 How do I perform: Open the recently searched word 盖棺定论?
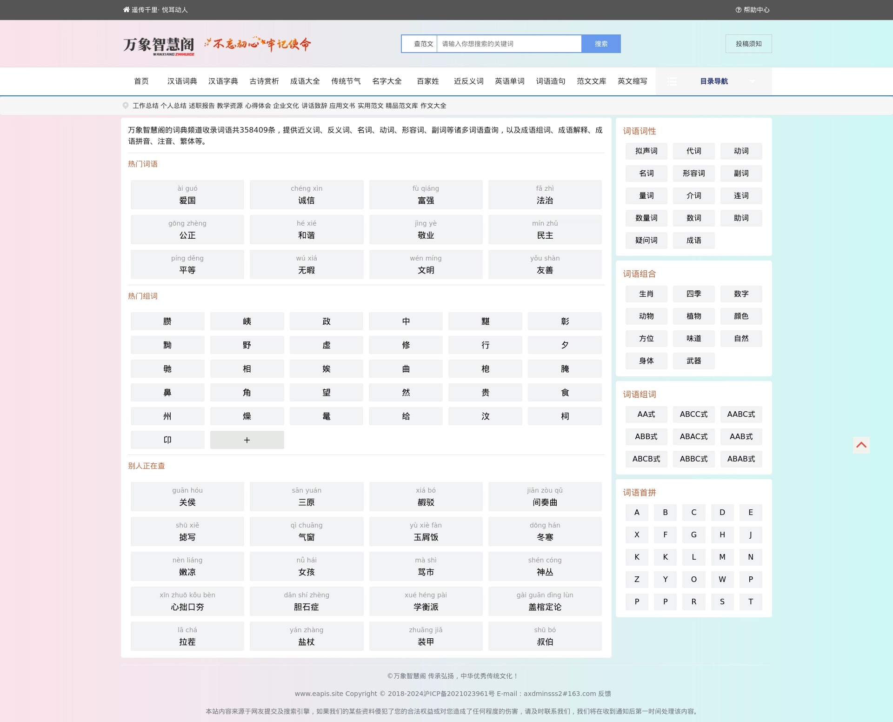coord(545,601)
